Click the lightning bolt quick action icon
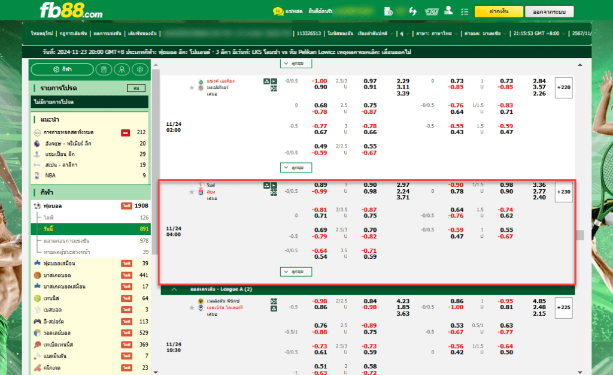 click(x=413, y=11)
